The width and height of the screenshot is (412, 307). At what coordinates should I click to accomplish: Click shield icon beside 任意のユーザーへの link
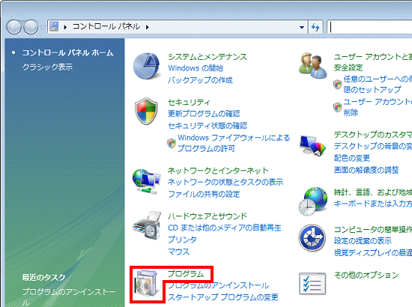click(x=337, y=85)
